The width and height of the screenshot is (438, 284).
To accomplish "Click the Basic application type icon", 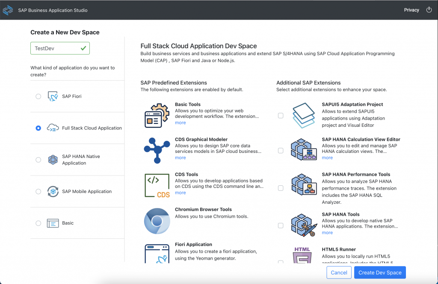I will [x=53, y=223].
